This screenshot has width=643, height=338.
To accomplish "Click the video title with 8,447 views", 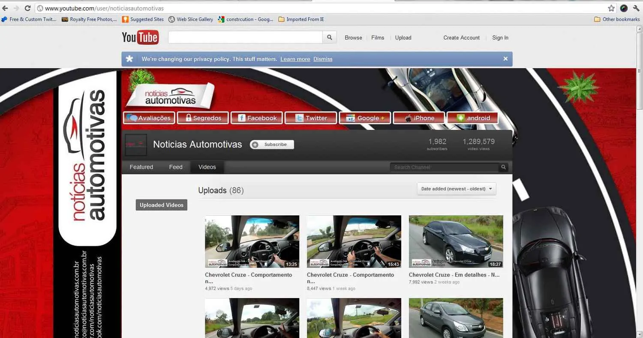I will (x=351, y=278).
